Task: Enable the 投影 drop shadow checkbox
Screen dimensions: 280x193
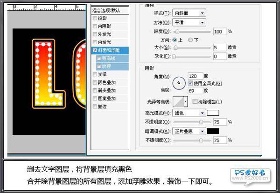Action: point(96,18)
